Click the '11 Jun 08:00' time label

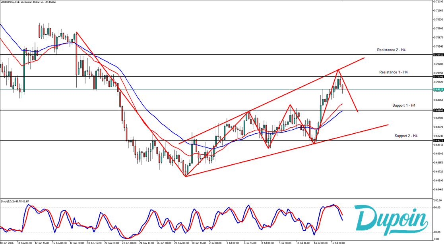point(25,242)
